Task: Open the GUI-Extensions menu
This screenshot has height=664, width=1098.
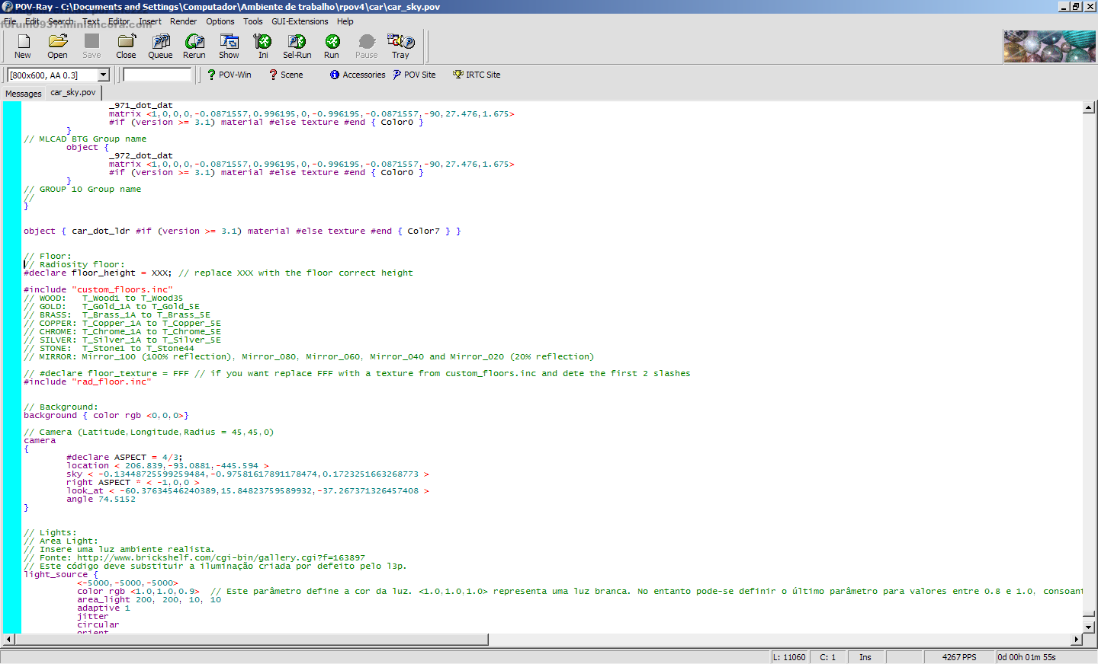Action: click(300, 21)
